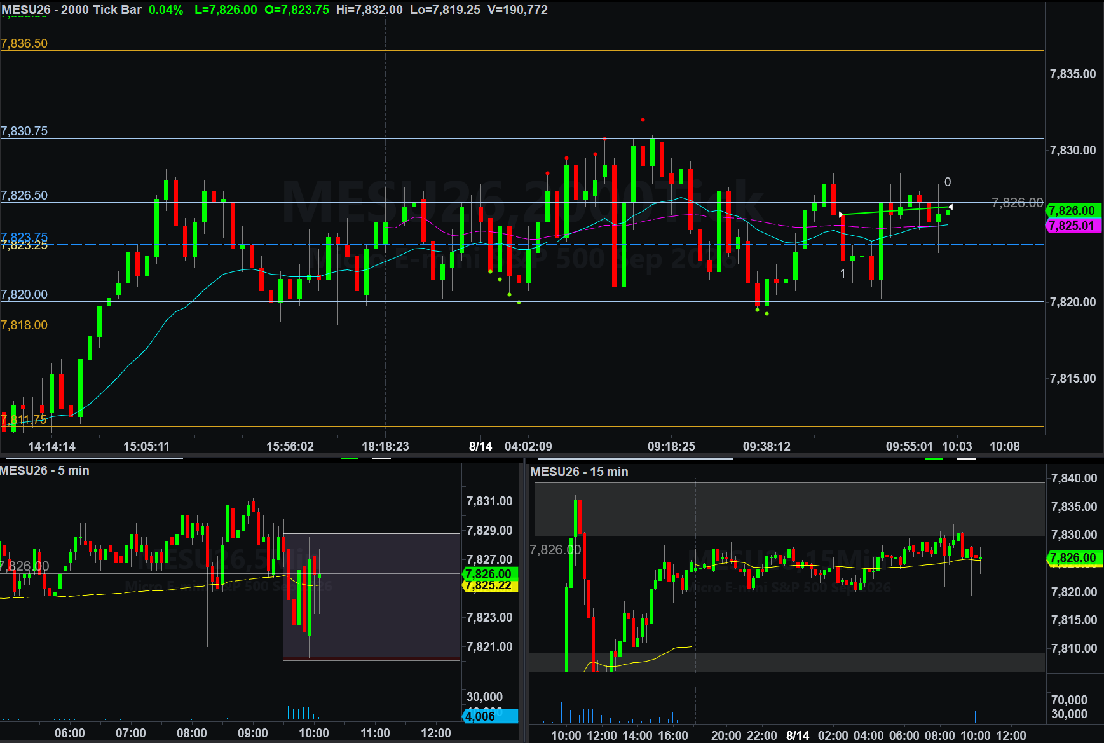The height and width of the screenshot is (743, 1104).
Task: Click 7,830.00 on tick chart price axis
Action: (1073, 150)
